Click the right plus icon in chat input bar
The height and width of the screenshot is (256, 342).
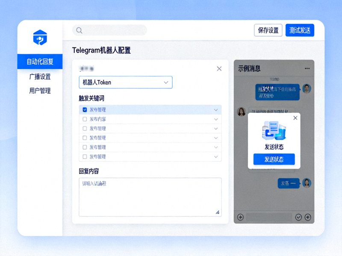point(307,217)
